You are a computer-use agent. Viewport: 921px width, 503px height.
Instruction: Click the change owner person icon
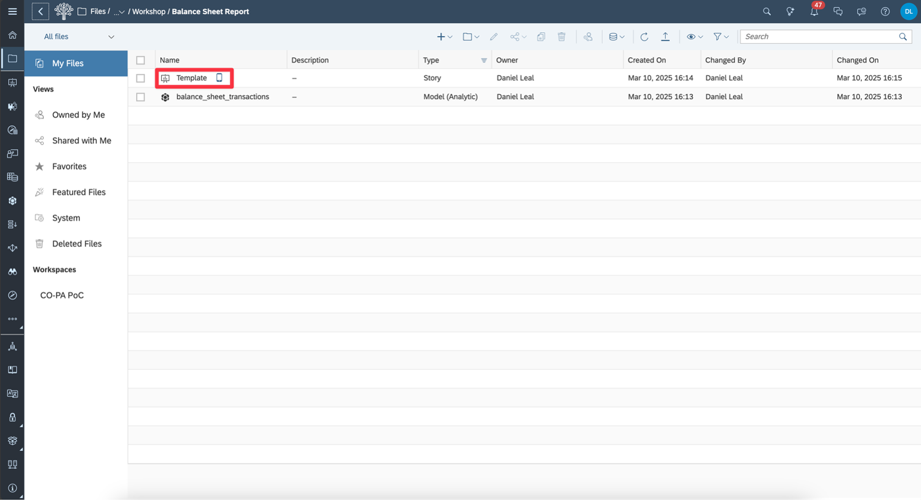pyautogui.click(x=588, y=37)
